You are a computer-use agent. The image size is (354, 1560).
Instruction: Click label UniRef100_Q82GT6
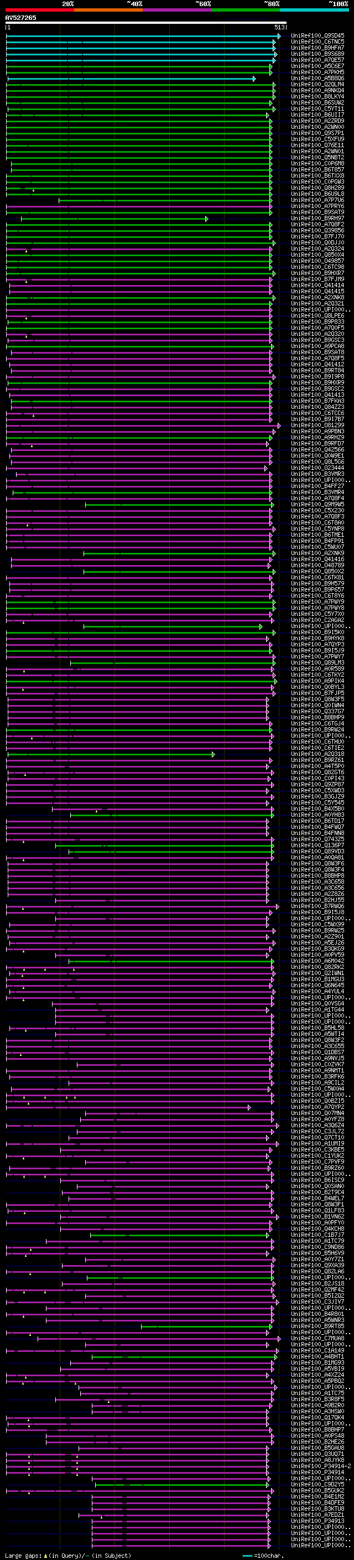click(x=317, y=772)
